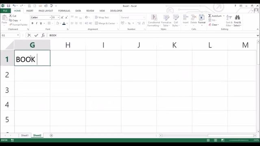Open the Sheet1 tab

click(25, 135)
